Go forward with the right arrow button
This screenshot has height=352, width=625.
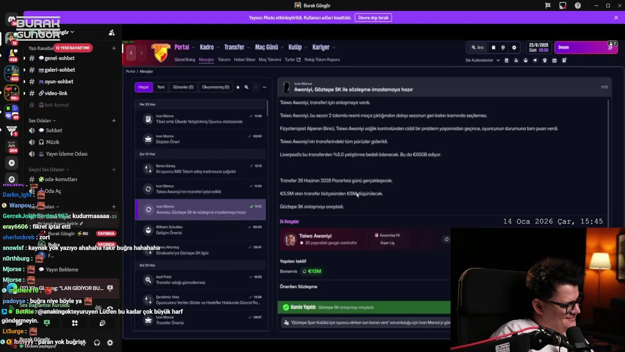click(142, 52)
